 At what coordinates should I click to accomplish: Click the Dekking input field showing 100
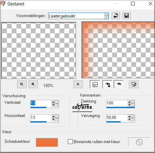pos(117,103)
